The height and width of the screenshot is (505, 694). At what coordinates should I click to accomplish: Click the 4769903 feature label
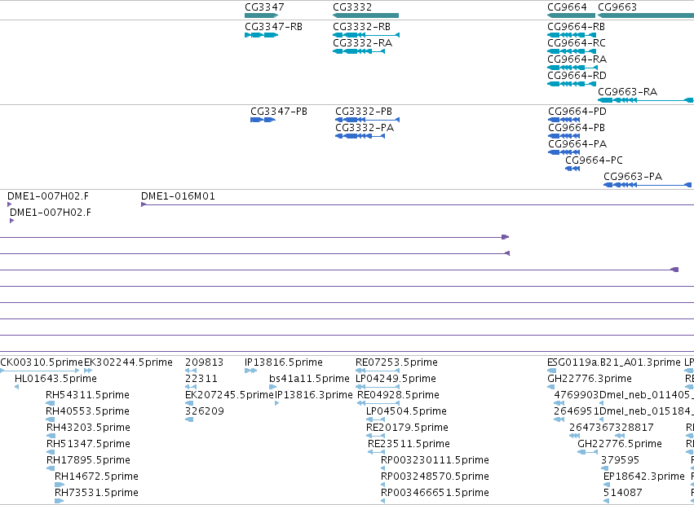tap(577, 395)
